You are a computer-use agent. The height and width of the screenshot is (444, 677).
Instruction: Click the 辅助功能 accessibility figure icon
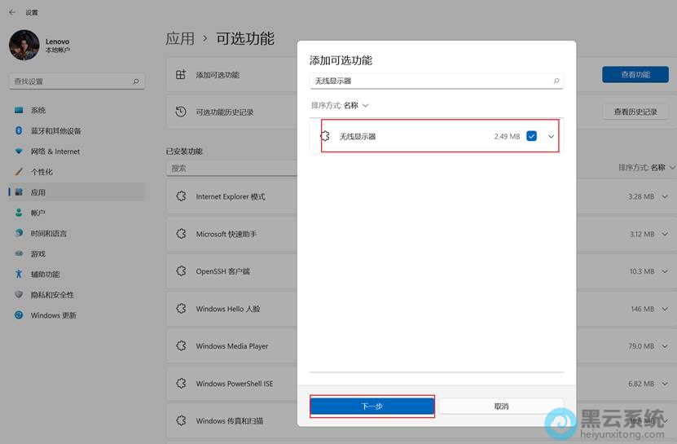click(x=19, y=274)
